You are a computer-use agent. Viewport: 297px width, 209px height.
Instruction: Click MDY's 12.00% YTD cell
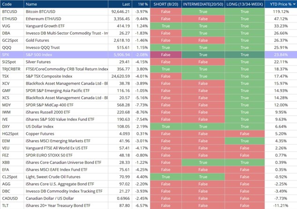coord(281,105)
